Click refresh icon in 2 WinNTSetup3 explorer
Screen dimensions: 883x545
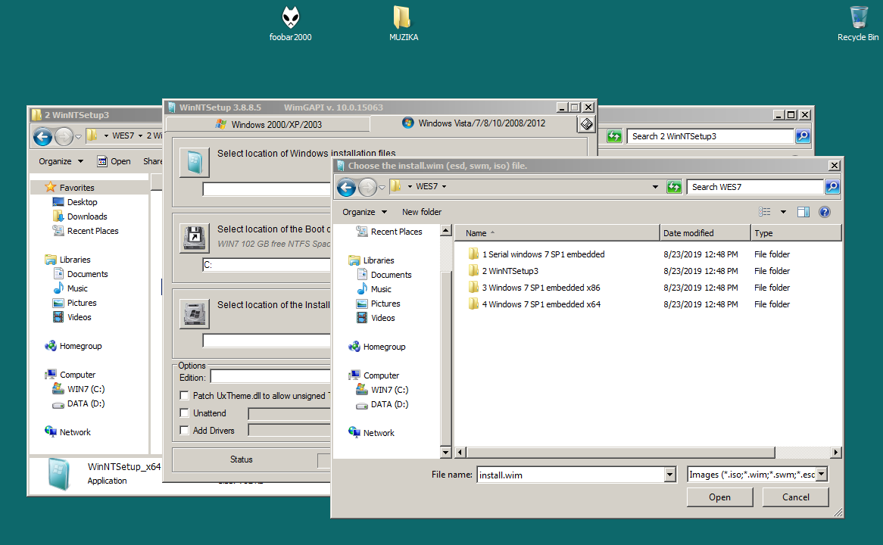pos(614,136)
